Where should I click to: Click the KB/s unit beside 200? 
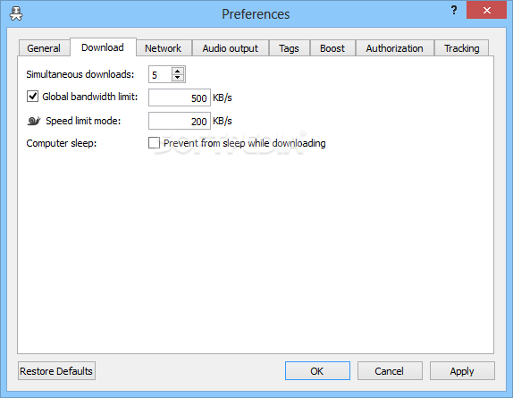[223, 121]
